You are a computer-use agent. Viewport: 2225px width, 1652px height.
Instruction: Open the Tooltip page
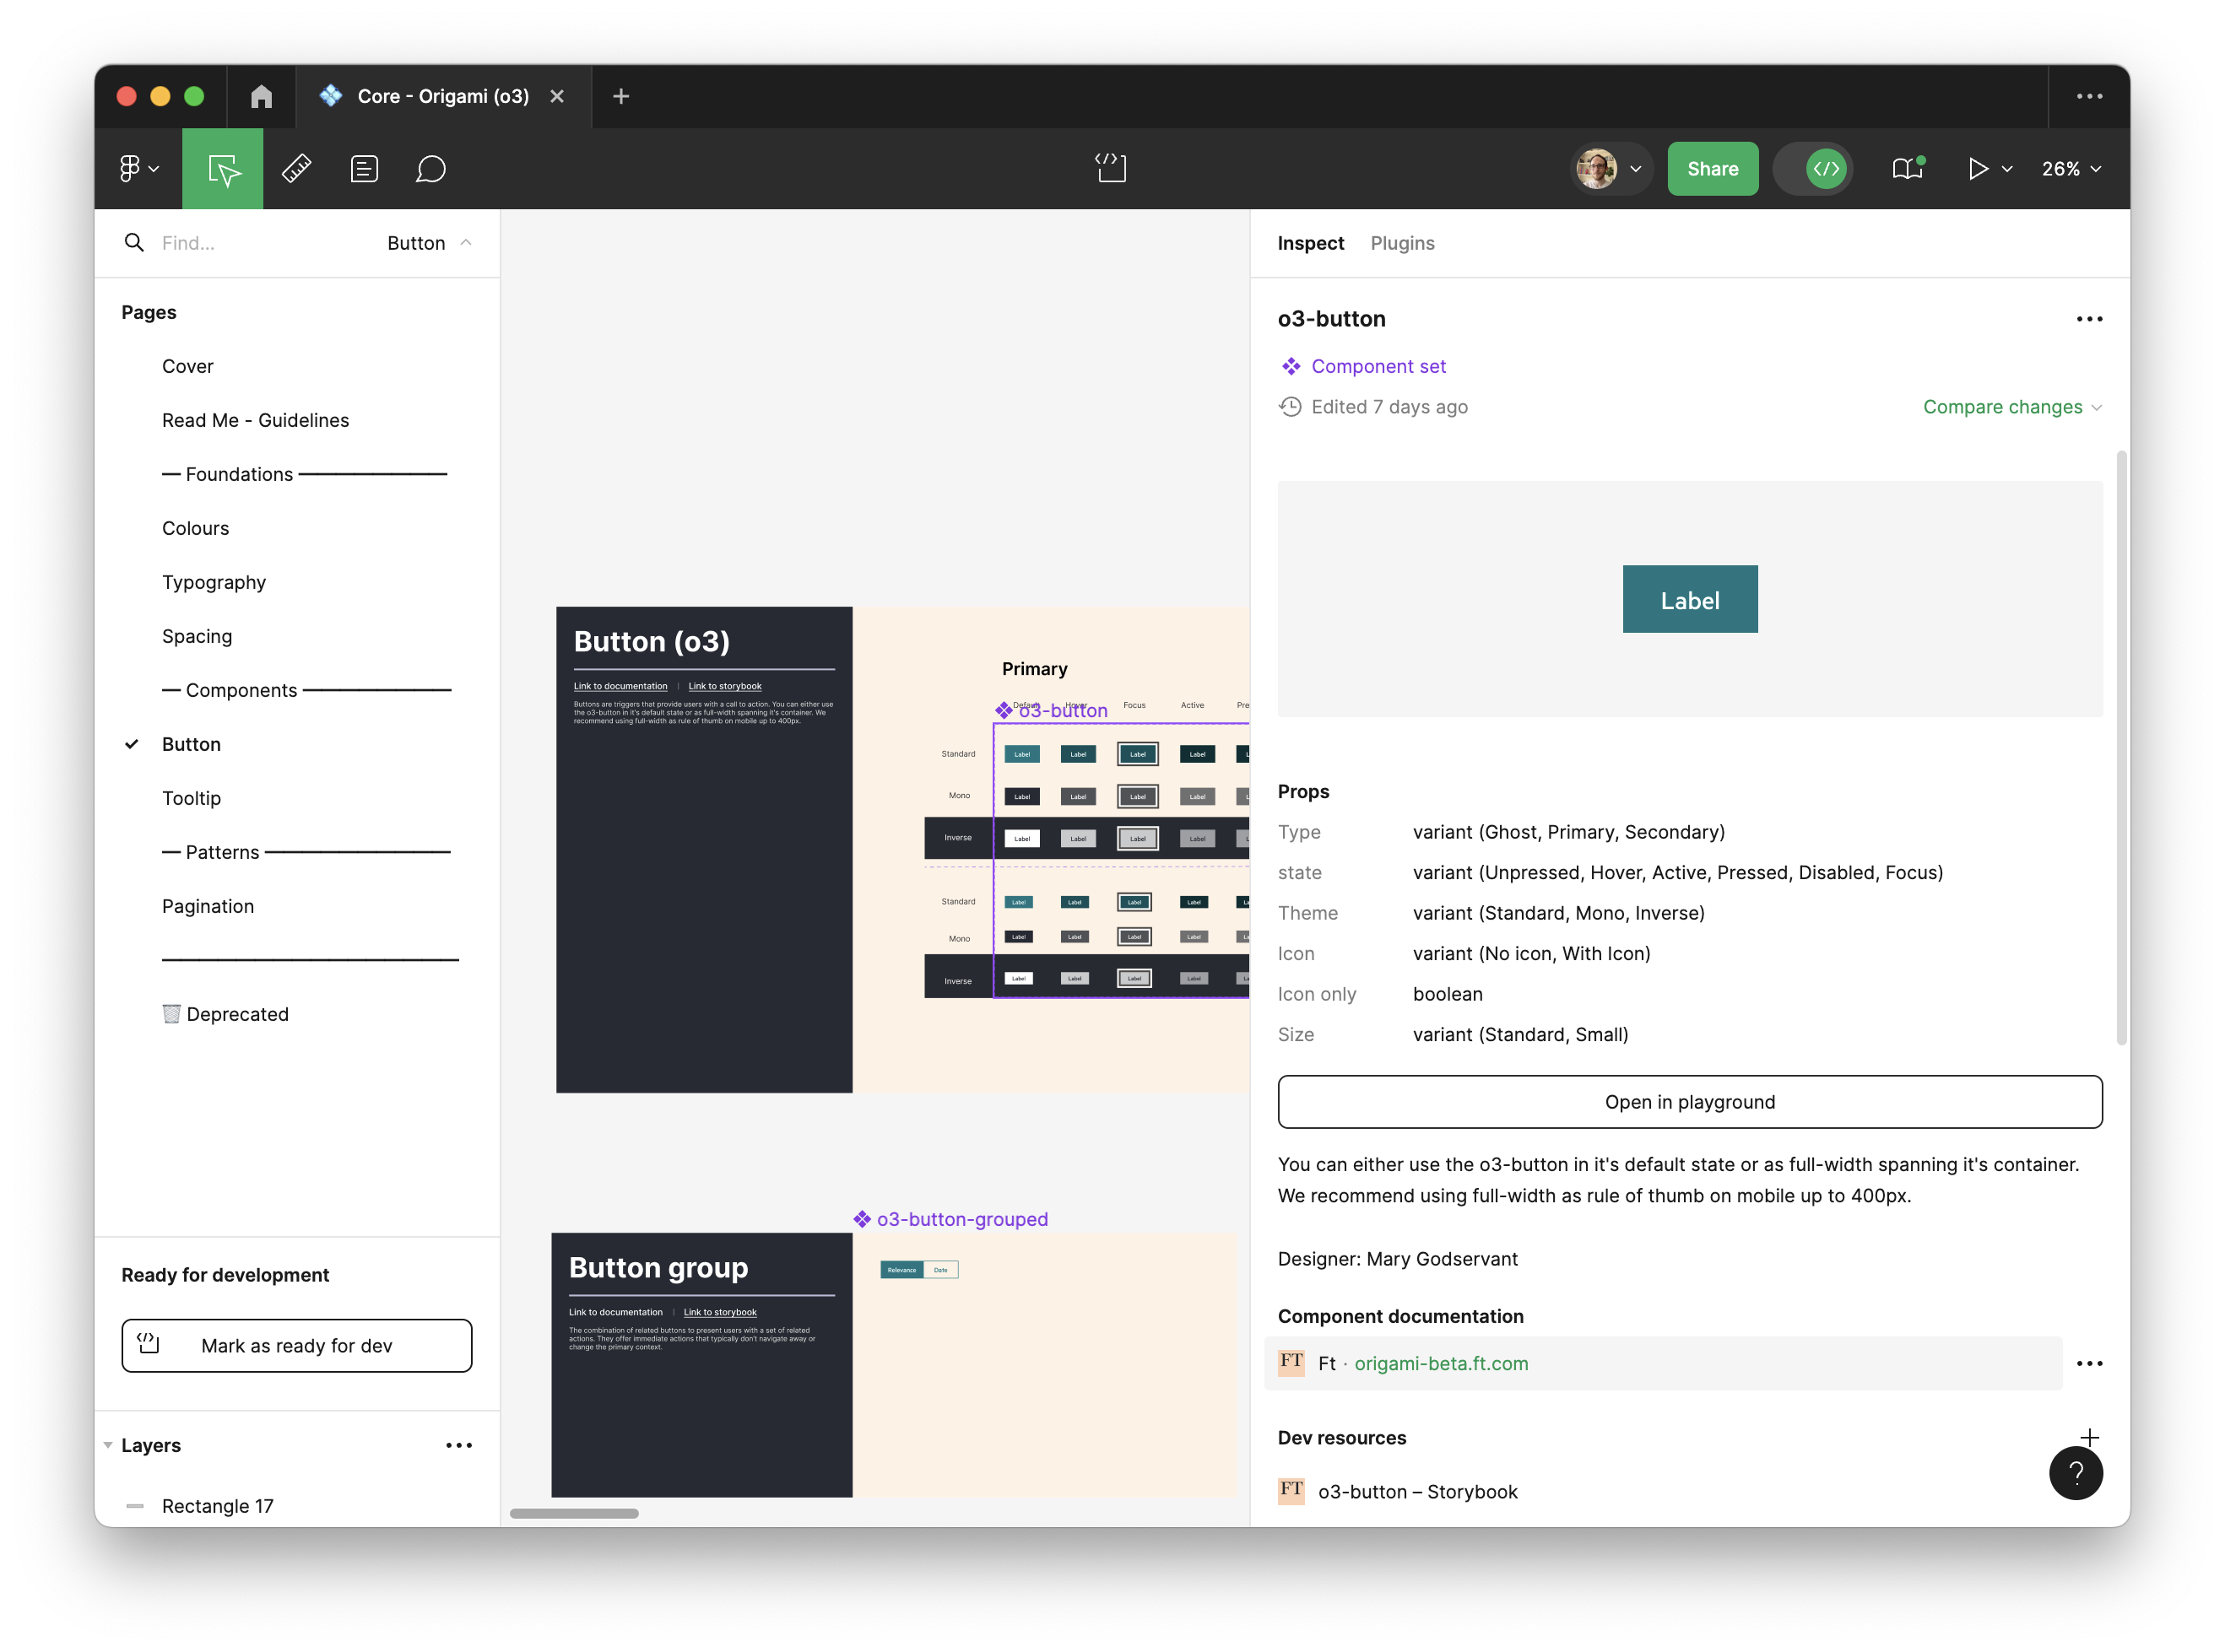192,798
